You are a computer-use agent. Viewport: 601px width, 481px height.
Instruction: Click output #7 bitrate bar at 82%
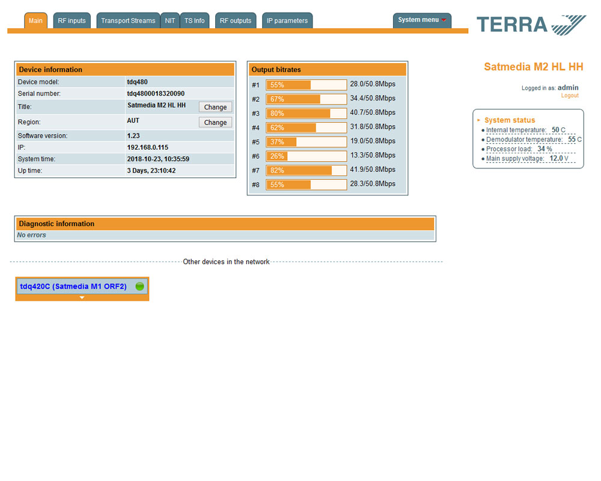click(x=306, y=170)
